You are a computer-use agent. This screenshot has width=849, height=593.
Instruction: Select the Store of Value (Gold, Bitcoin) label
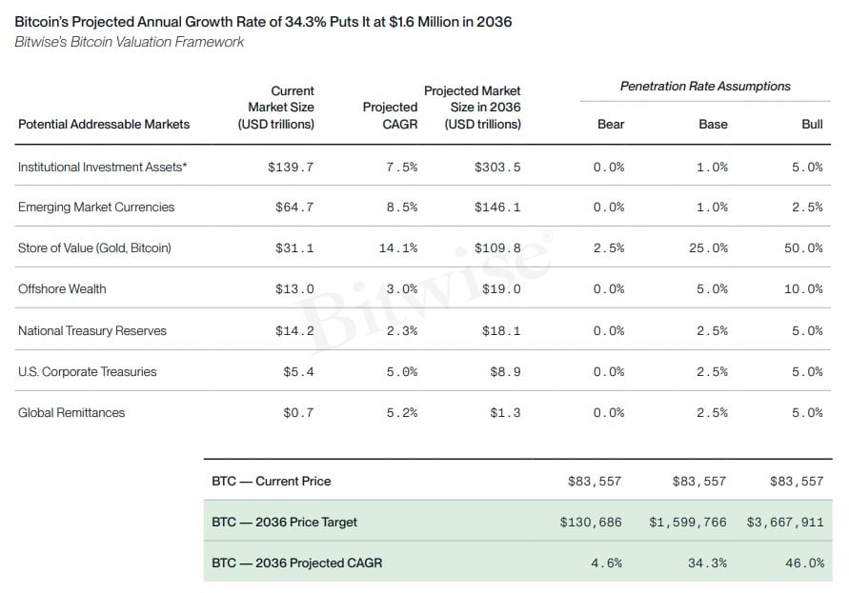pos(94,247)
